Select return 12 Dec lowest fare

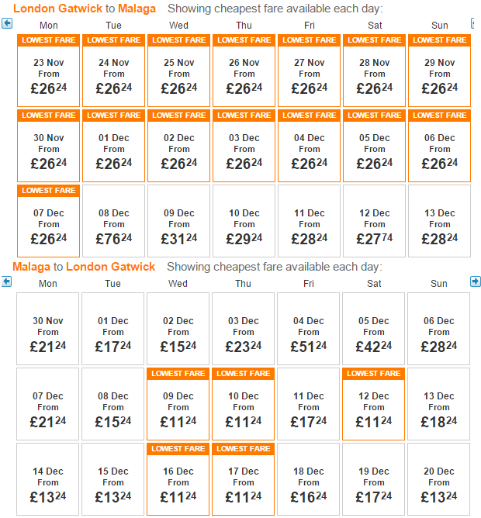point(374,404)
